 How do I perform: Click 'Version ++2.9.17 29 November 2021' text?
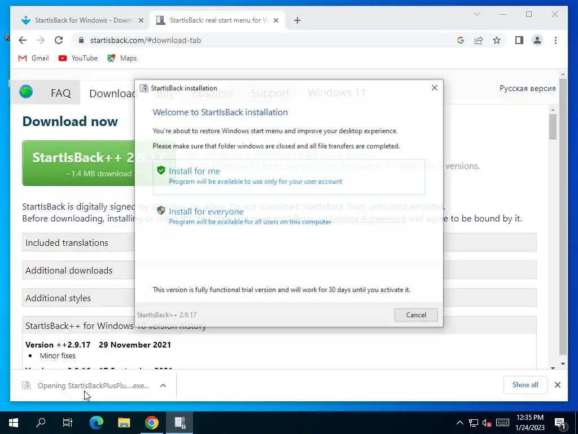click(x=98, y=345)
